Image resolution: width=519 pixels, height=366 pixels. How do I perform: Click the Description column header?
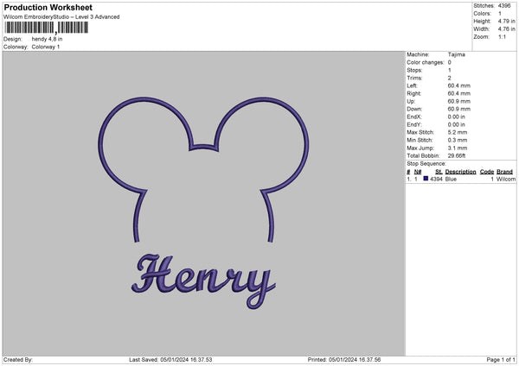(460, 172)
